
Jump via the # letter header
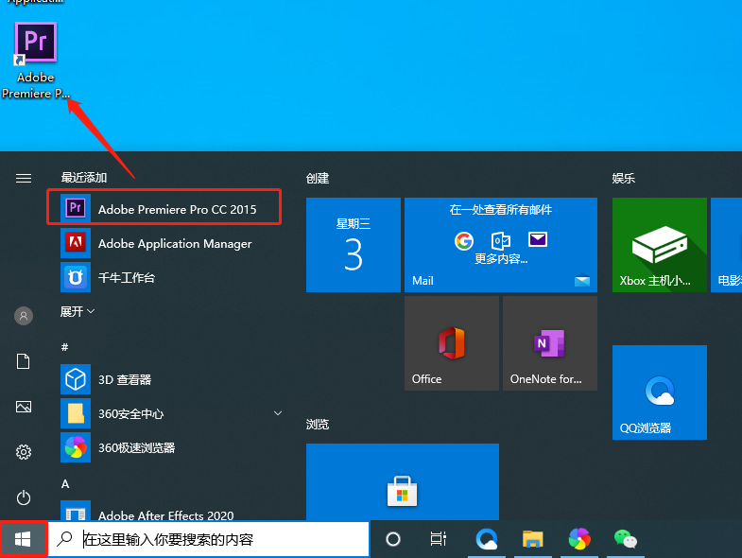pyautogui.click(x=65, y=347)
